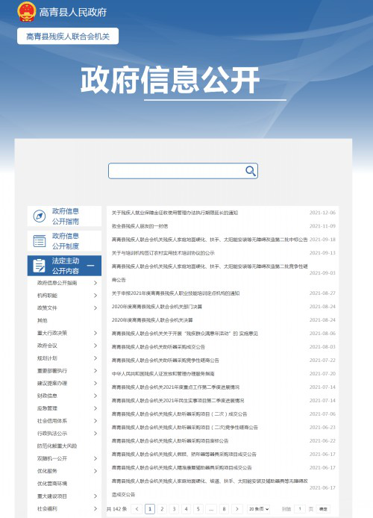Click page 2 button
Screen dimensions: 373x518
click(x=162, y=509)
